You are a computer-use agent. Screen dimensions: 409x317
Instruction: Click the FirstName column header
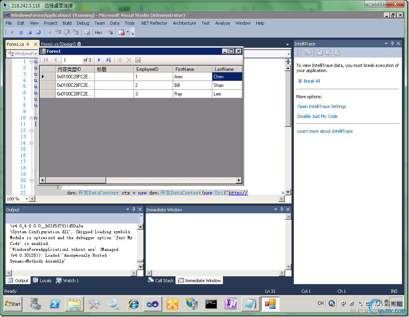(192, 69)
